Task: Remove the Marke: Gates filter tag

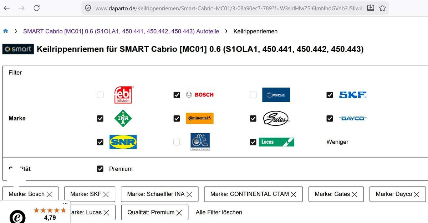Action: click(x=355, y=194)
